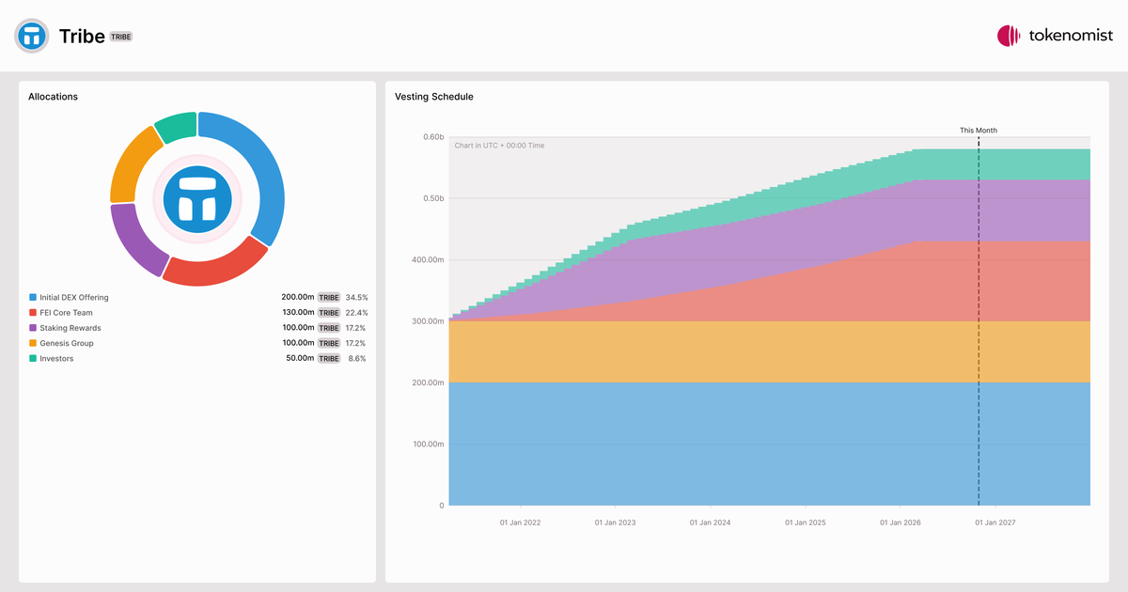
Task: Click the blue Initial DEX Offering chart area
Action: click(769, 444)
